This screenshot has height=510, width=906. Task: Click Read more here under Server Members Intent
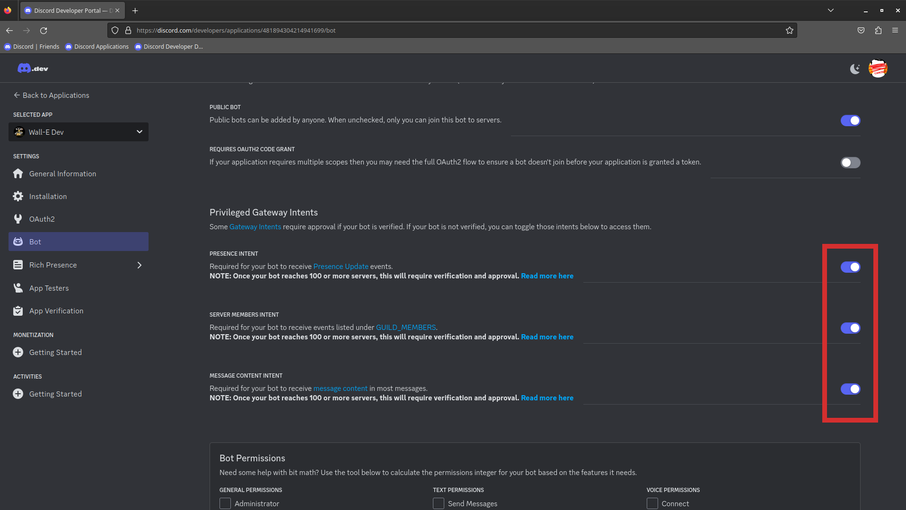(x=547, y=337)
